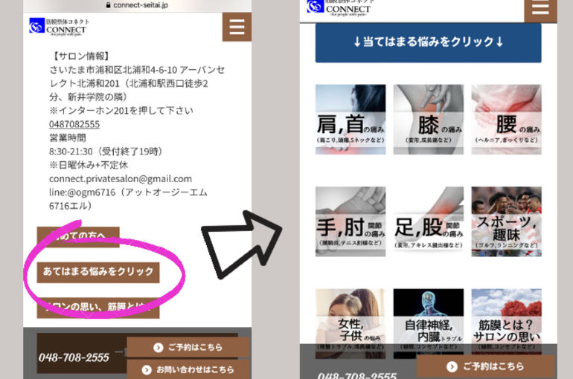573x379 pixels.
Task: Open hamburger menu on left phone screen
Action: [x=237, y=27]
